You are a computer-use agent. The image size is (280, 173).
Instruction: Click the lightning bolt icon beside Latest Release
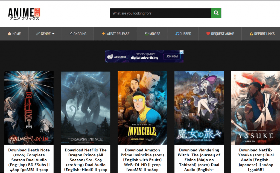point(103,34)
